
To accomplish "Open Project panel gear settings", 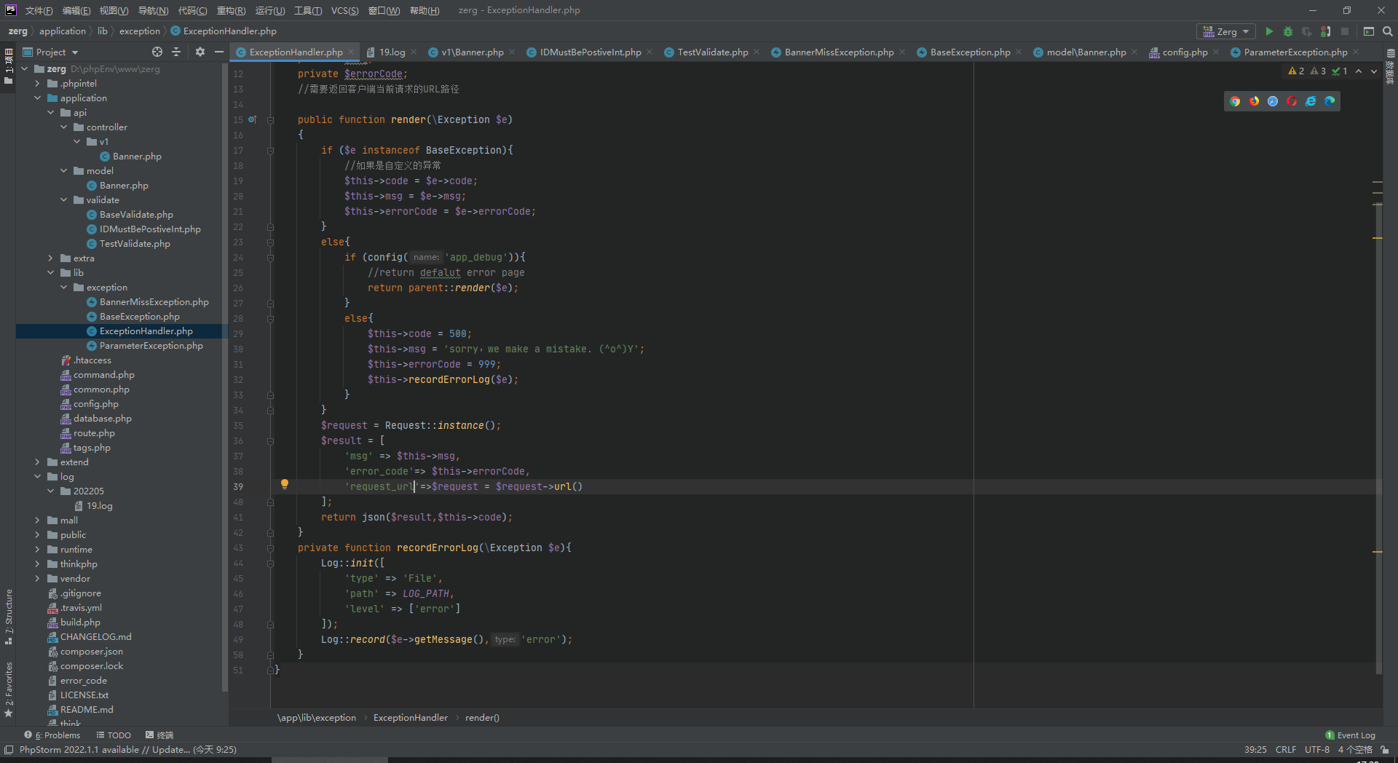I will coord(200,52).
